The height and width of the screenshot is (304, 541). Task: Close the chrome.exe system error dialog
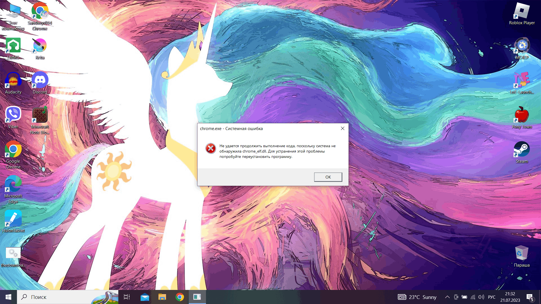[342, 128]
